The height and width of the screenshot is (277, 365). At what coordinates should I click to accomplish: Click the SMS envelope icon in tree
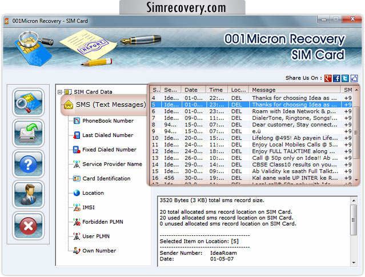[69, 105]
